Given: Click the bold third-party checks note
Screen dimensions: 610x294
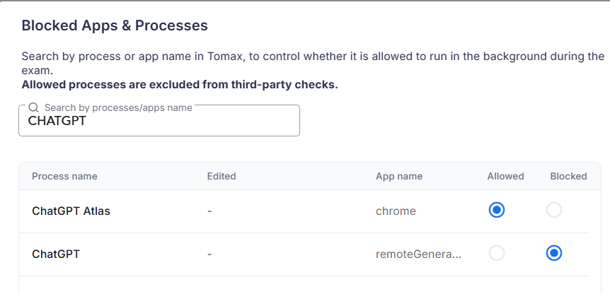Looking at the screenshot, I should pos(180,85).
